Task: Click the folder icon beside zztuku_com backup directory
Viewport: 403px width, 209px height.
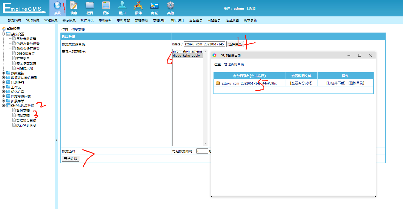Action: coord(218,83)
